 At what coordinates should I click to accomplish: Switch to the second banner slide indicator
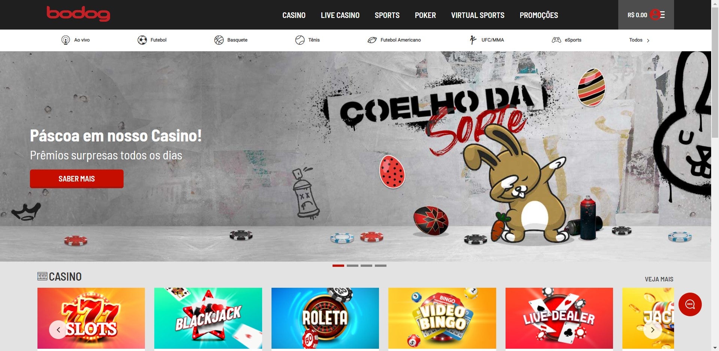pyautogui.click(x=352, y=266)
